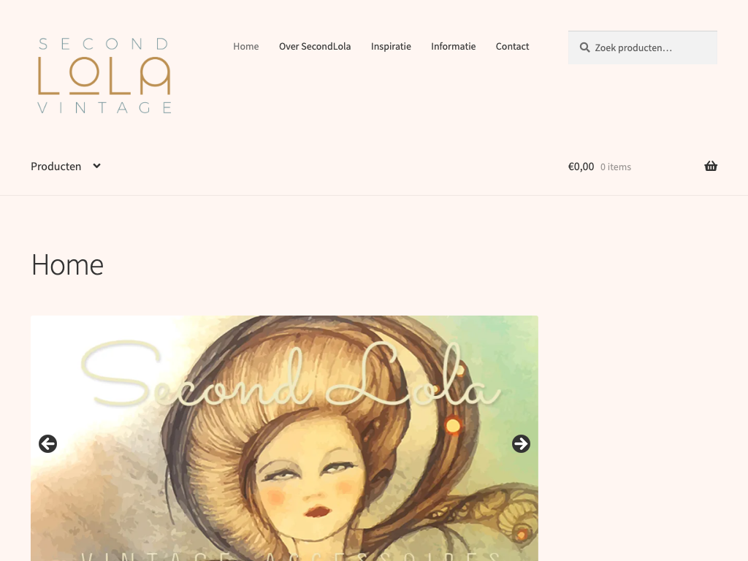748x561 pixels.
Task: Advance slider with right arrow icon
Action: [521, 443]
